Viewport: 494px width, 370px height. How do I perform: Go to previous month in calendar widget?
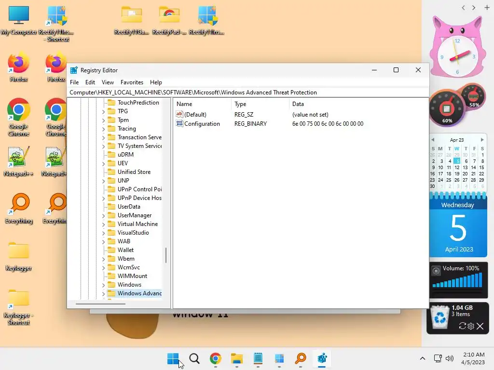(x=433, y=140)
